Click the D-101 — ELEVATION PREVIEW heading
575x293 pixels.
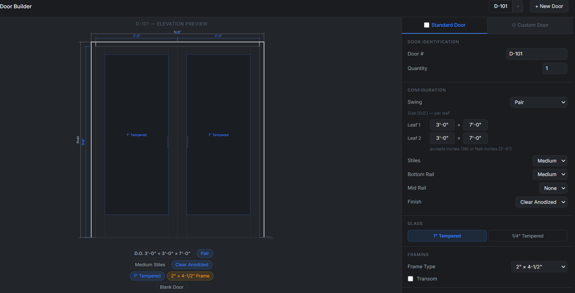pos(172,24)
